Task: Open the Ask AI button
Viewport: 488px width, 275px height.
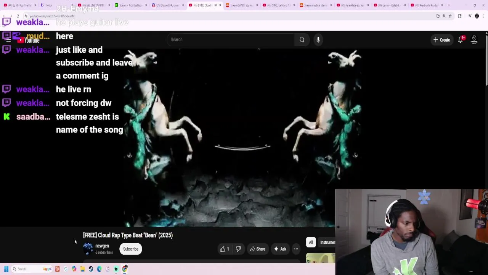Action: tap(279, 249)
